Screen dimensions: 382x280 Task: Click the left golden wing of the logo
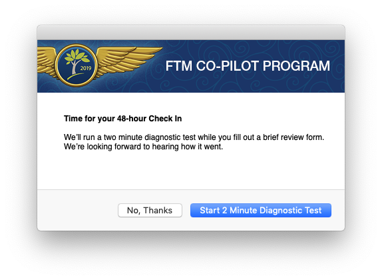click(x=47, y=61)
